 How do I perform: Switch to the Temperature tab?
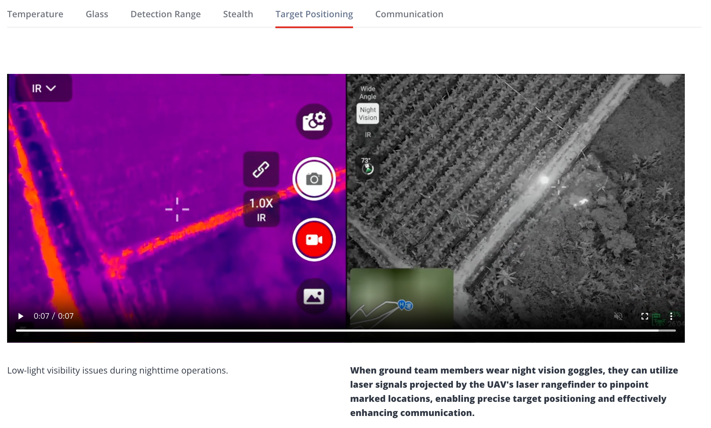[x=35, y=14]
